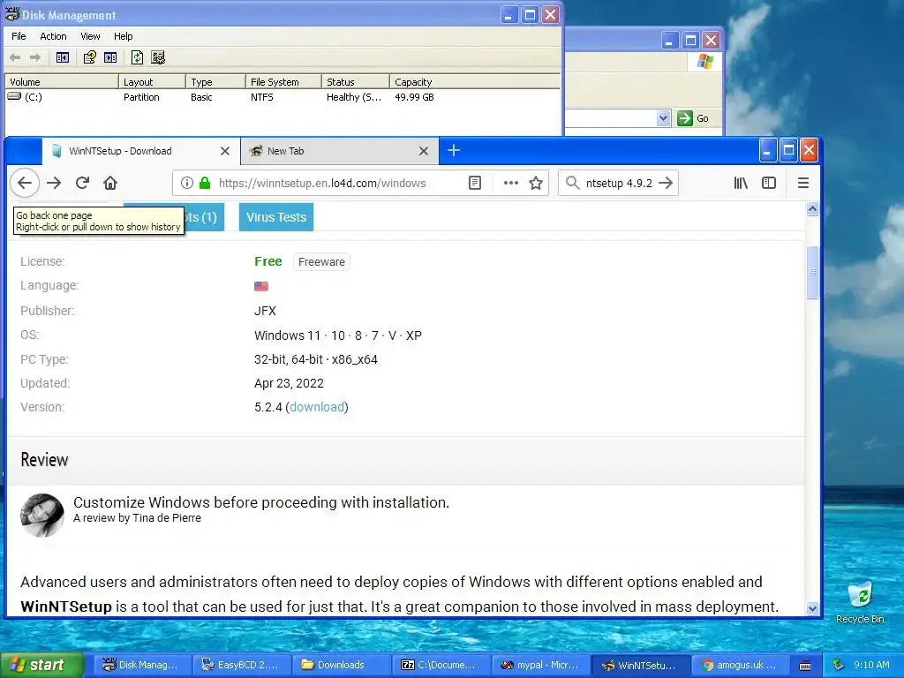Open the browser hamburger menu
This screenshot has width=904, height=678.
pyautogui.click(x=803, y=184)
